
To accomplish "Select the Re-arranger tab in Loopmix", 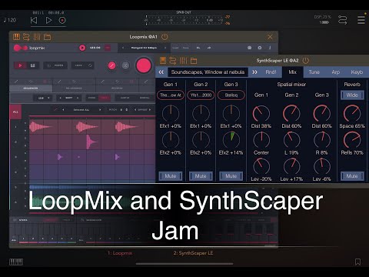I will click(x=74, y=88).
